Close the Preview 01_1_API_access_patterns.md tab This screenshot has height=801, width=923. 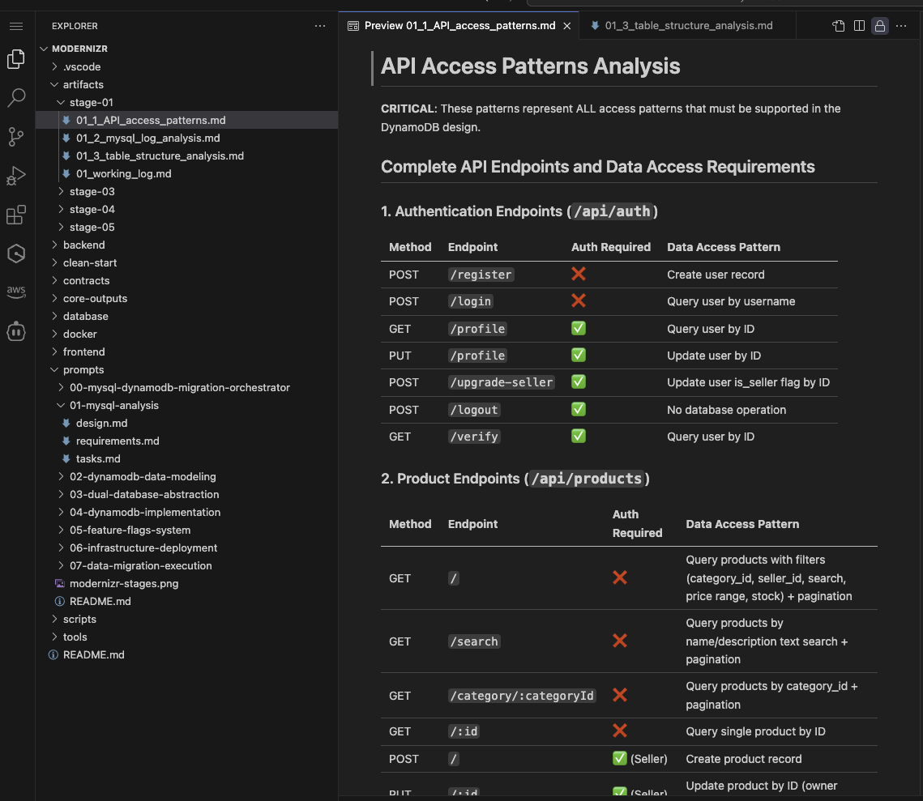pyautogui.click(x=567, y=26)
